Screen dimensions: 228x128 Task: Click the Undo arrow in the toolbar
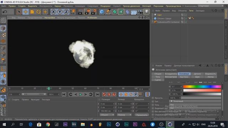point(5,12)
